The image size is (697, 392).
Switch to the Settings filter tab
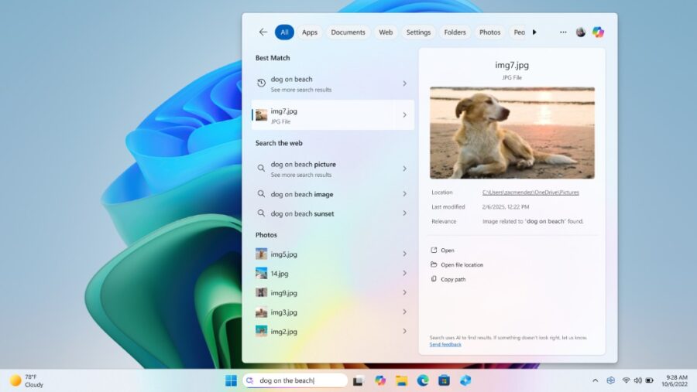418,32
